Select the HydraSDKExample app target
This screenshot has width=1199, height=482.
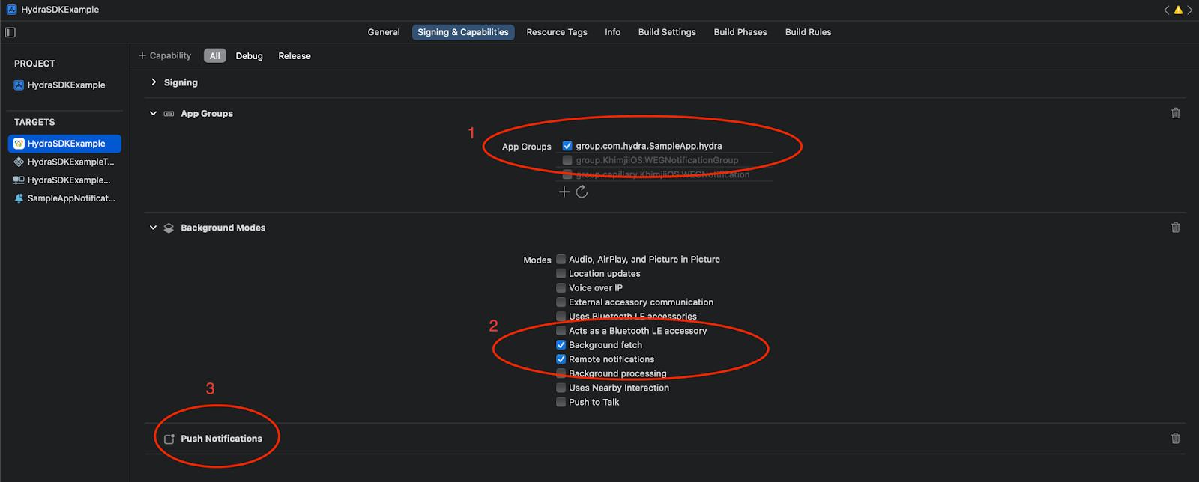coord(64,144)
